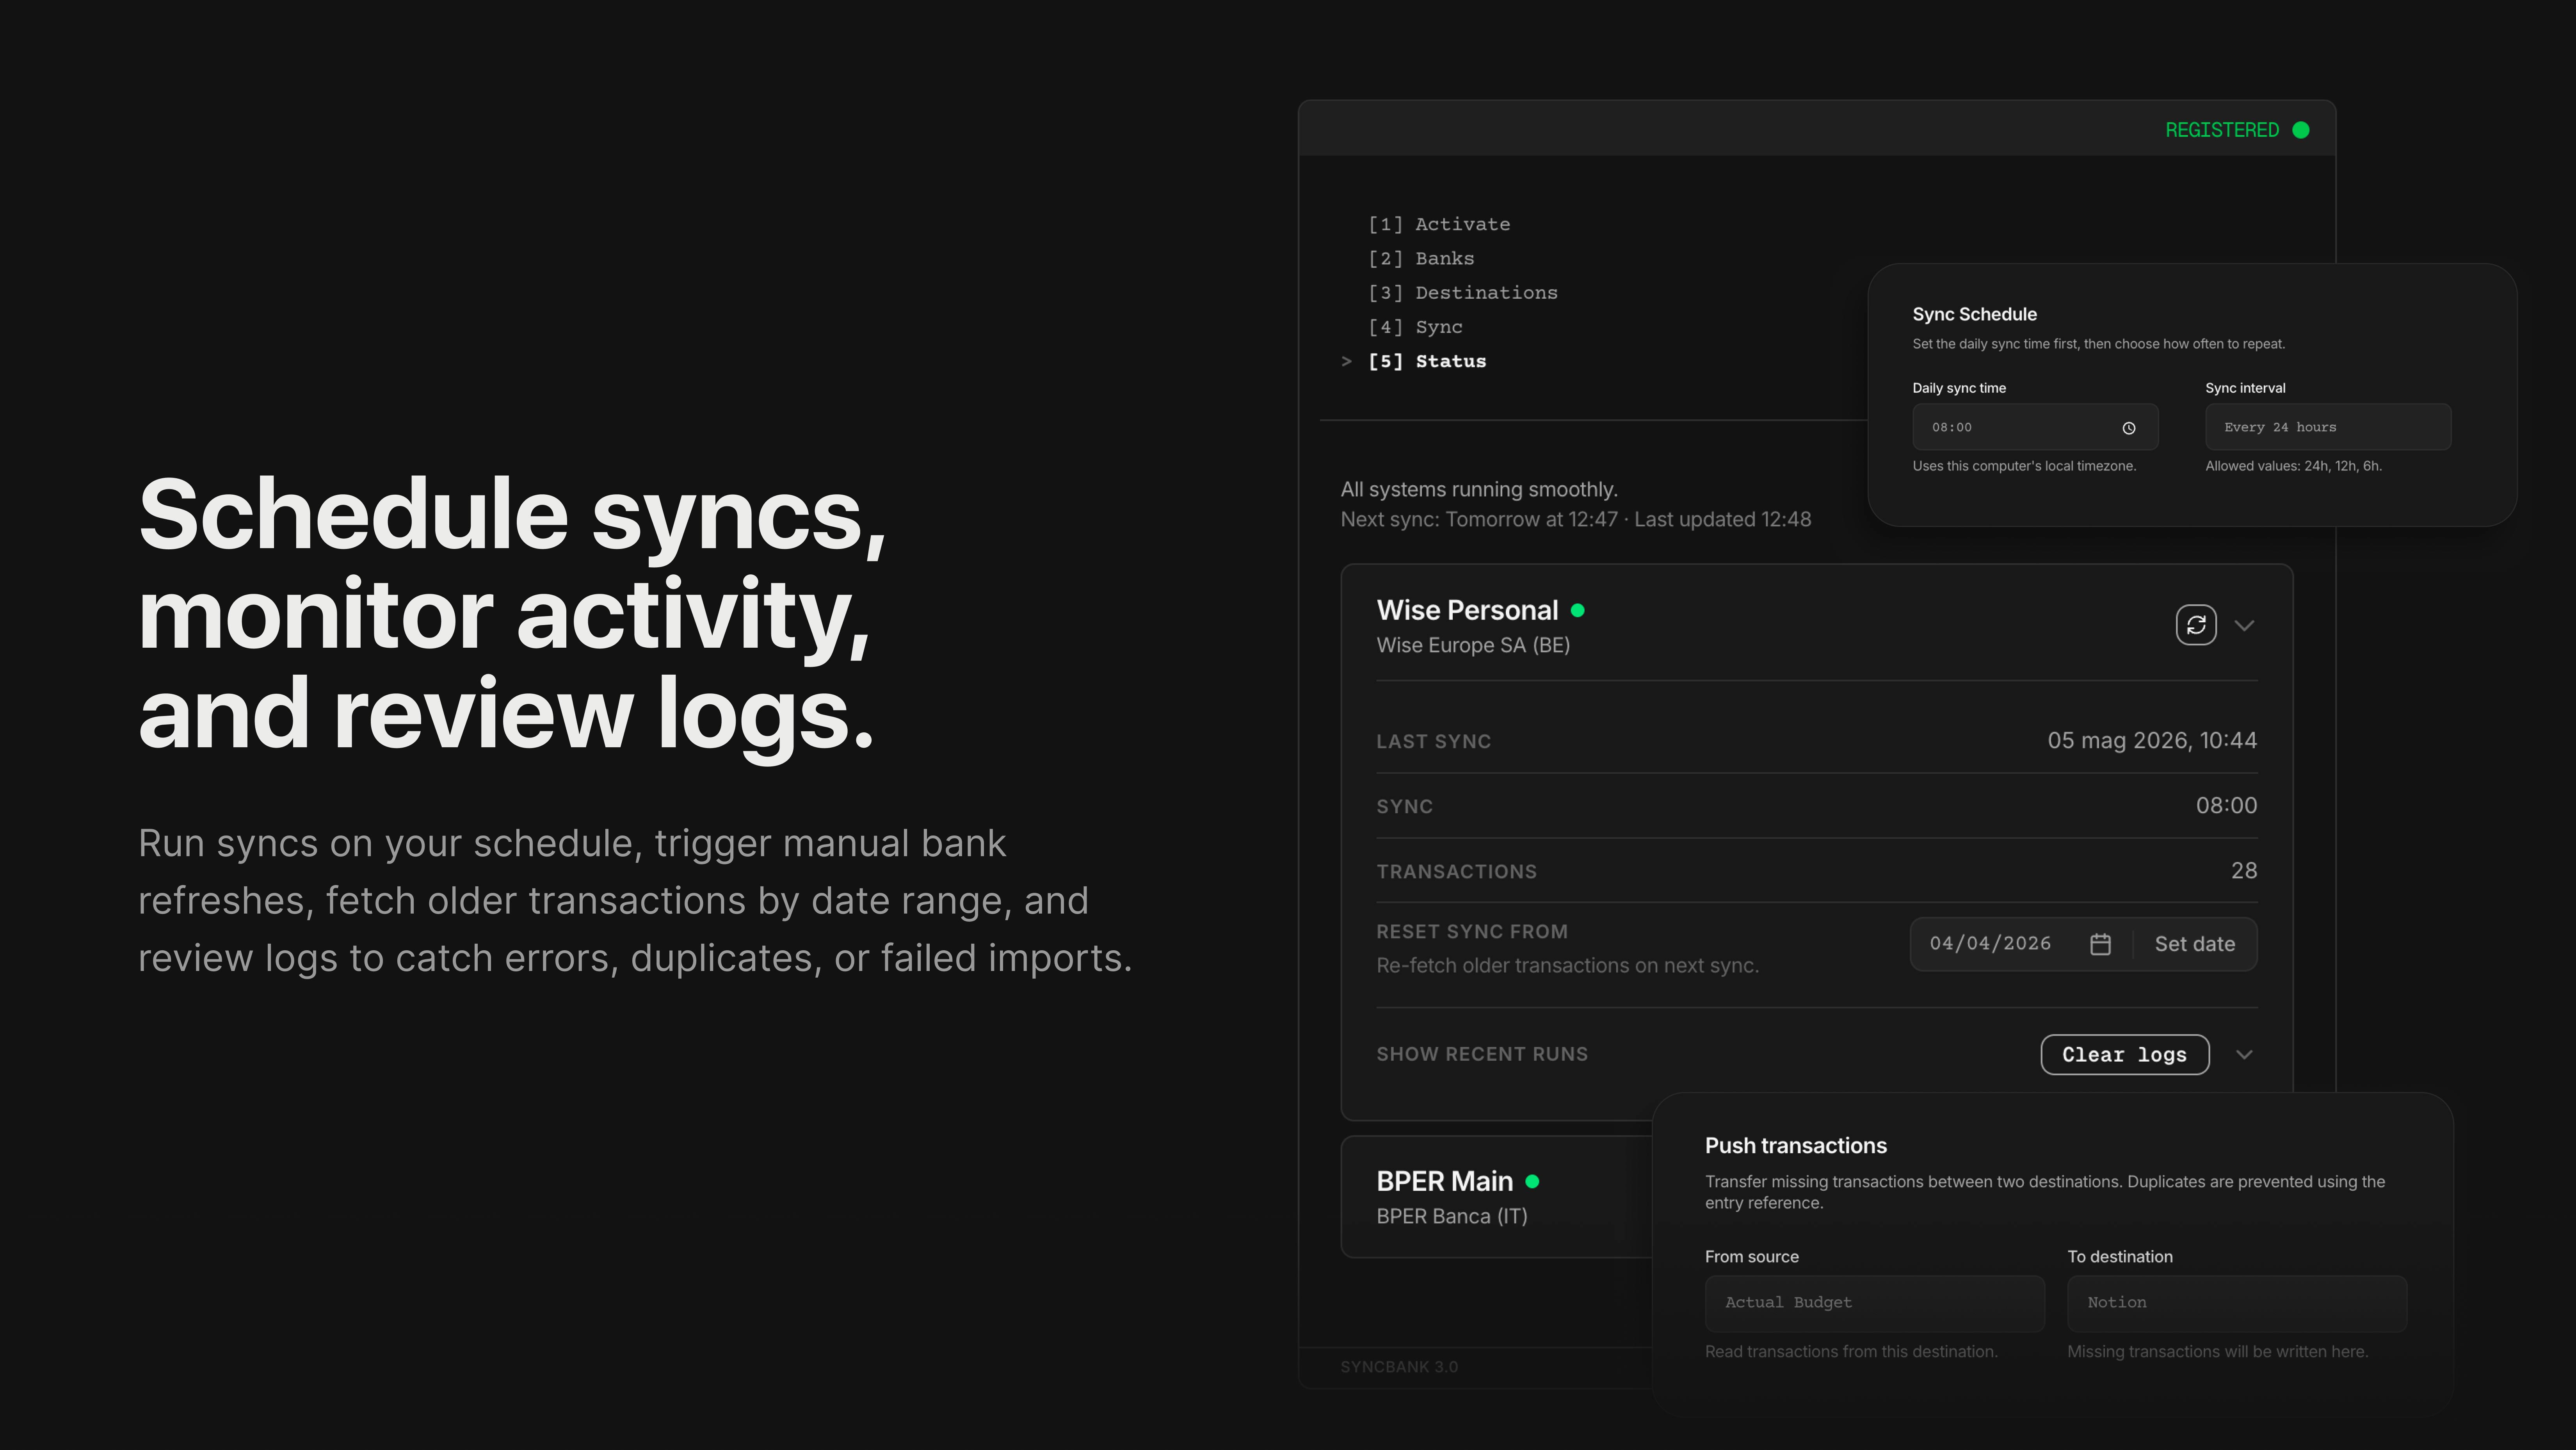Click the Push transactions panel heading
The width and height of the screenshot is (2576, 1450).
click(1796, 1146)
